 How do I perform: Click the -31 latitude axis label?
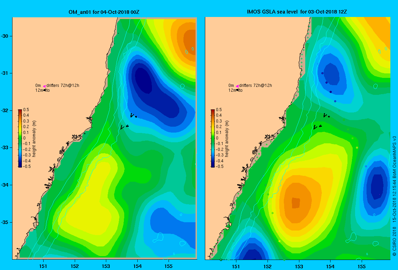click(4, 73)
